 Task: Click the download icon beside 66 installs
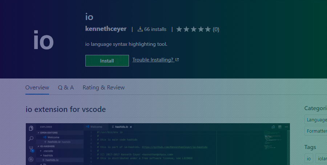click(x=140, y=29)
